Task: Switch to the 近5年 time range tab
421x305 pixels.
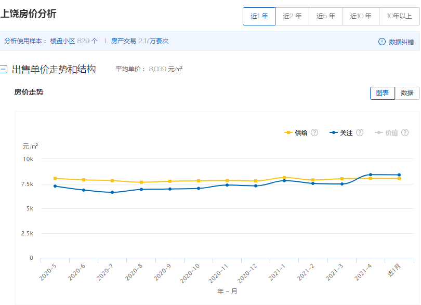Action: (x=325, y=16)
